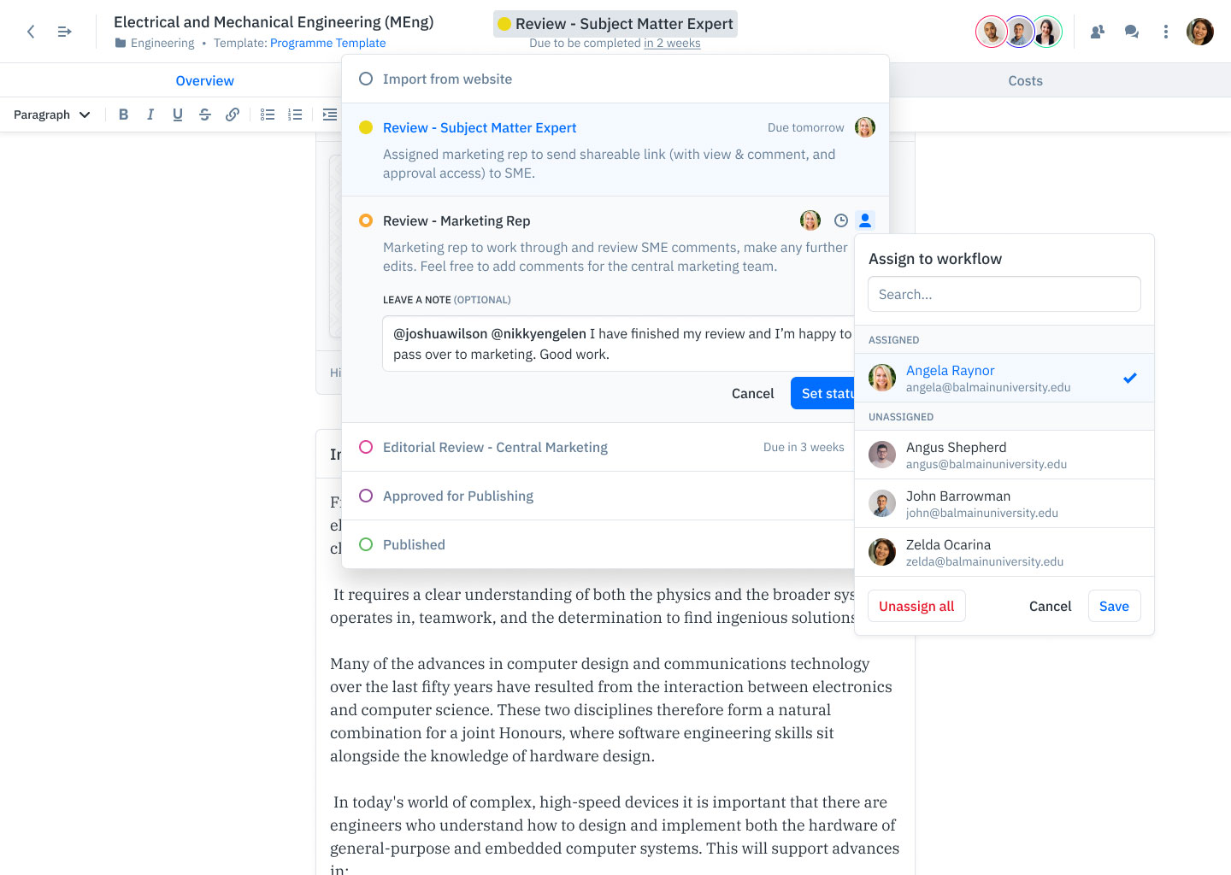
Task: Open the Overview tab
Action: coord(204,80)
